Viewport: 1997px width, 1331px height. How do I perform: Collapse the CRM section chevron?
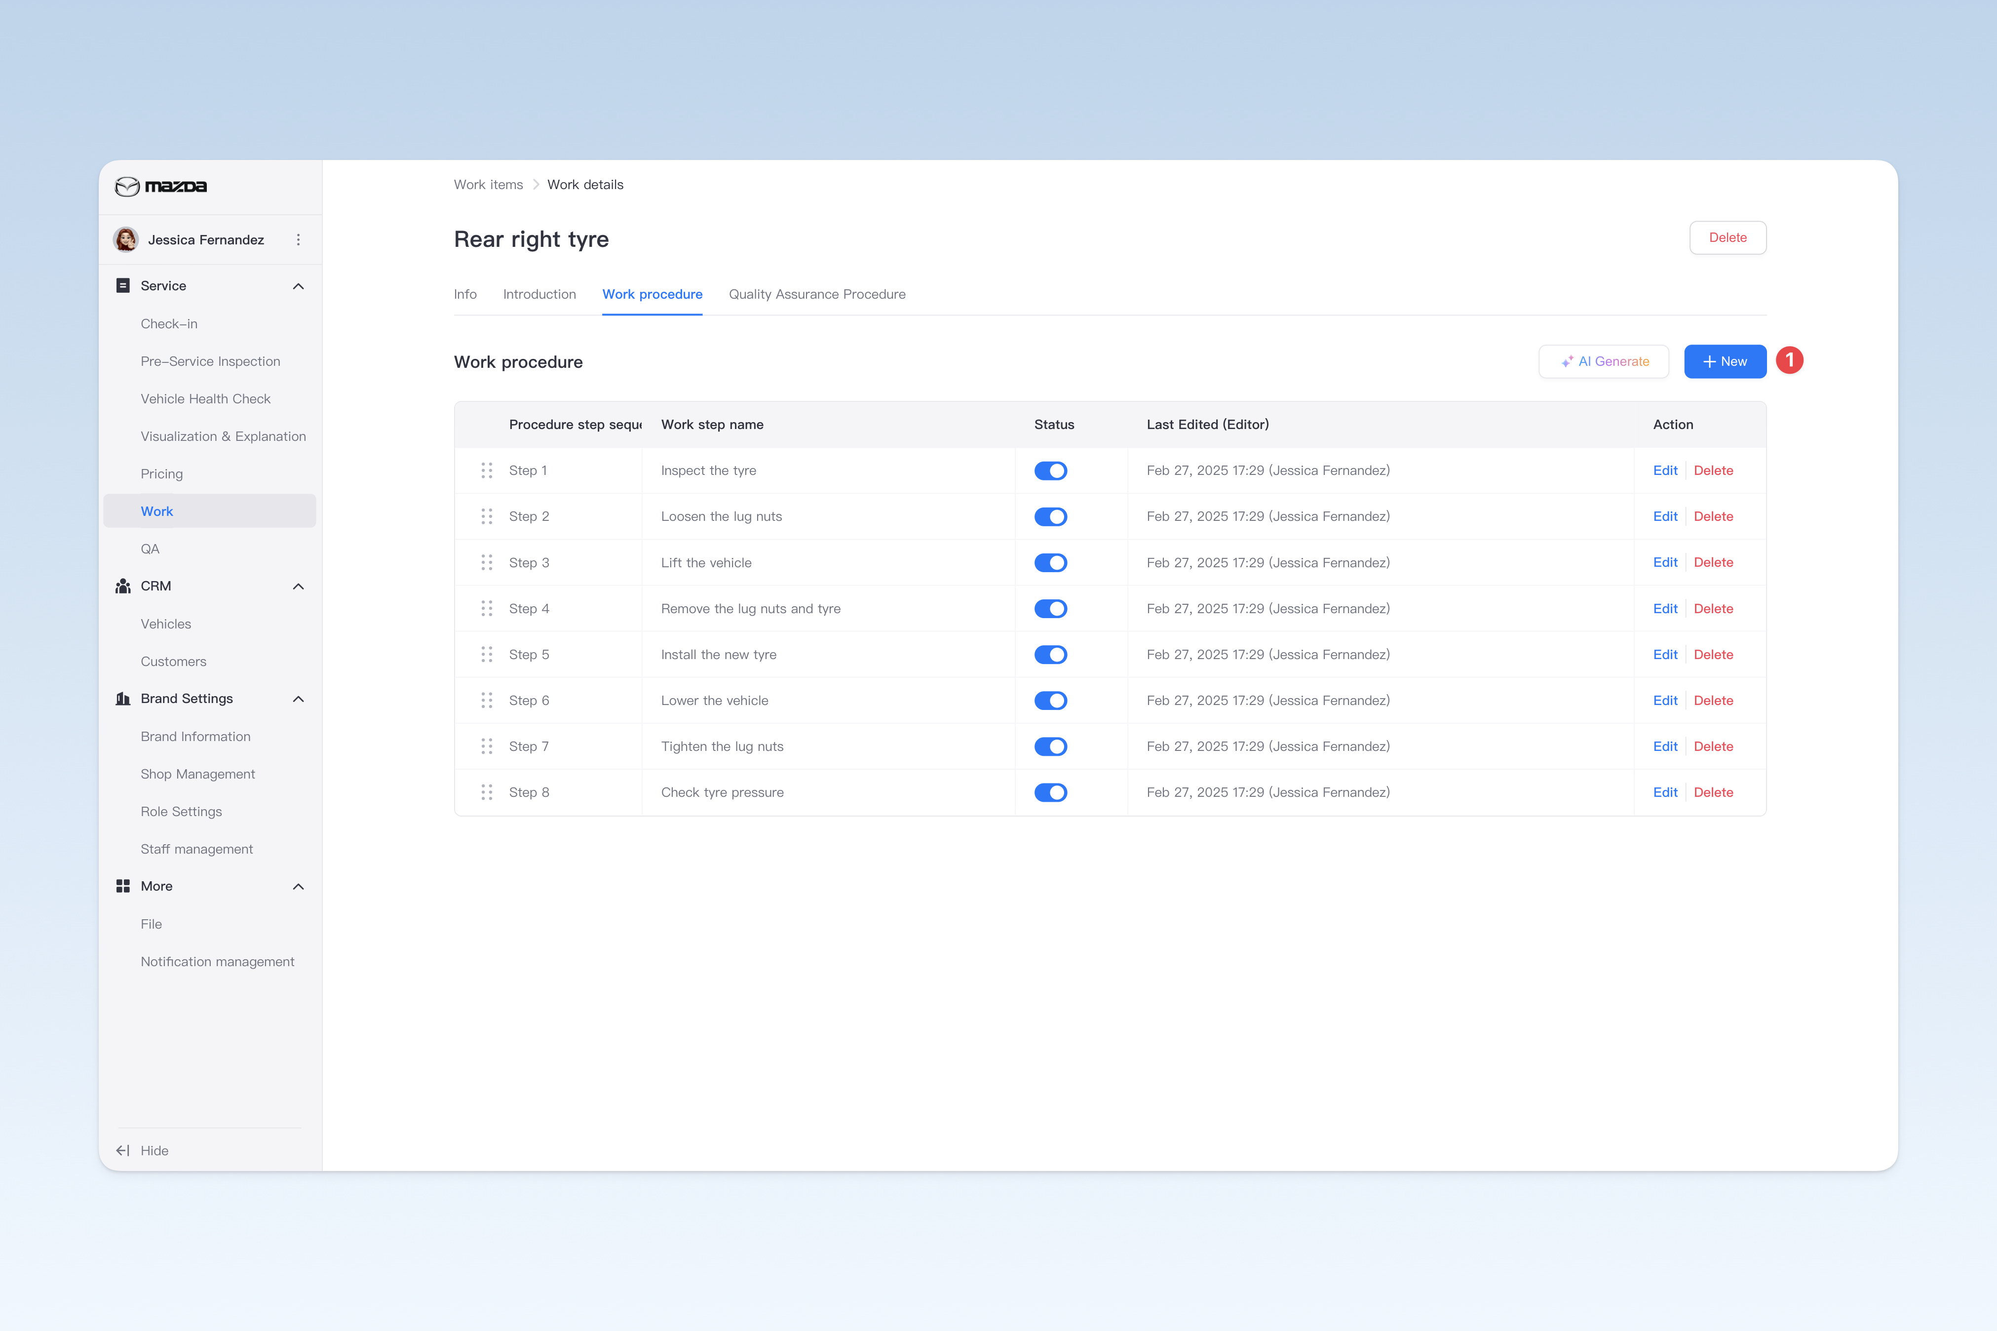298,586
